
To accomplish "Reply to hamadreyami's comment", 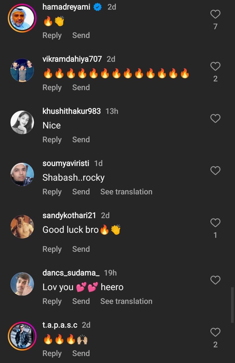I will (52, 35).
